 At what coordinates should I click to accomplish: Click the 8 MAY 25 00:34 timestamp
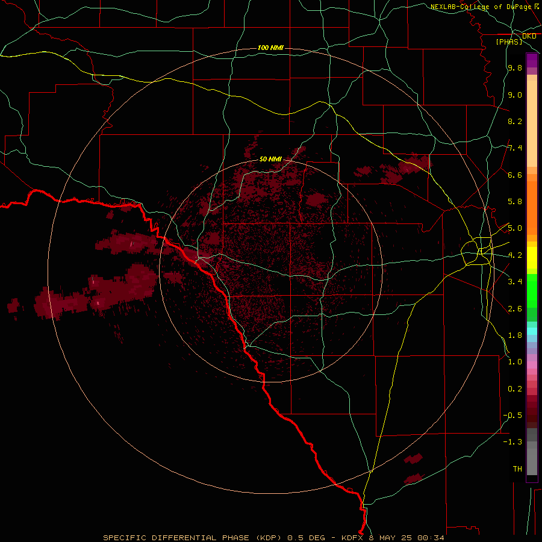[406, 538]
